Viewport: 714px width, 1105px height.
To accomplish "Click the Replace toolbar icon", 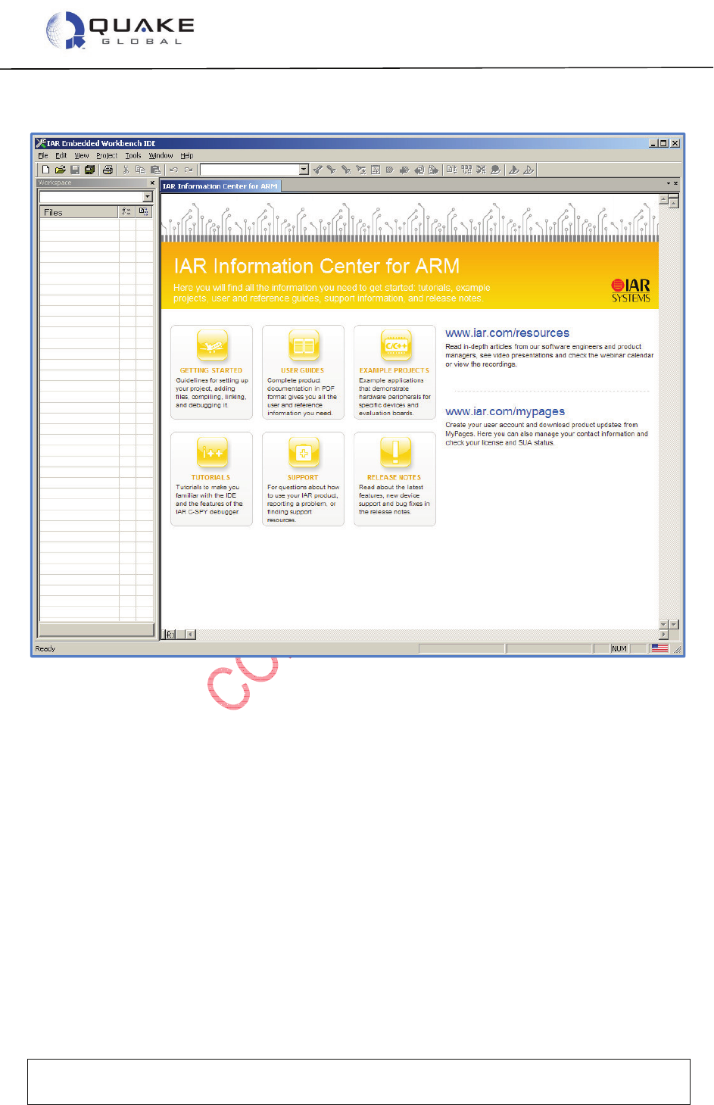I will (x=360, y=170).
